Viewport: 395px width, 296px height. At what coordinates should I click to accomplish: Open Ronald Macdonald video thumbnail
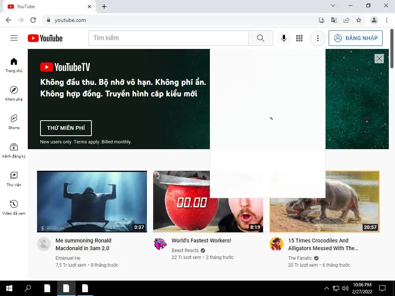point(92,201)
